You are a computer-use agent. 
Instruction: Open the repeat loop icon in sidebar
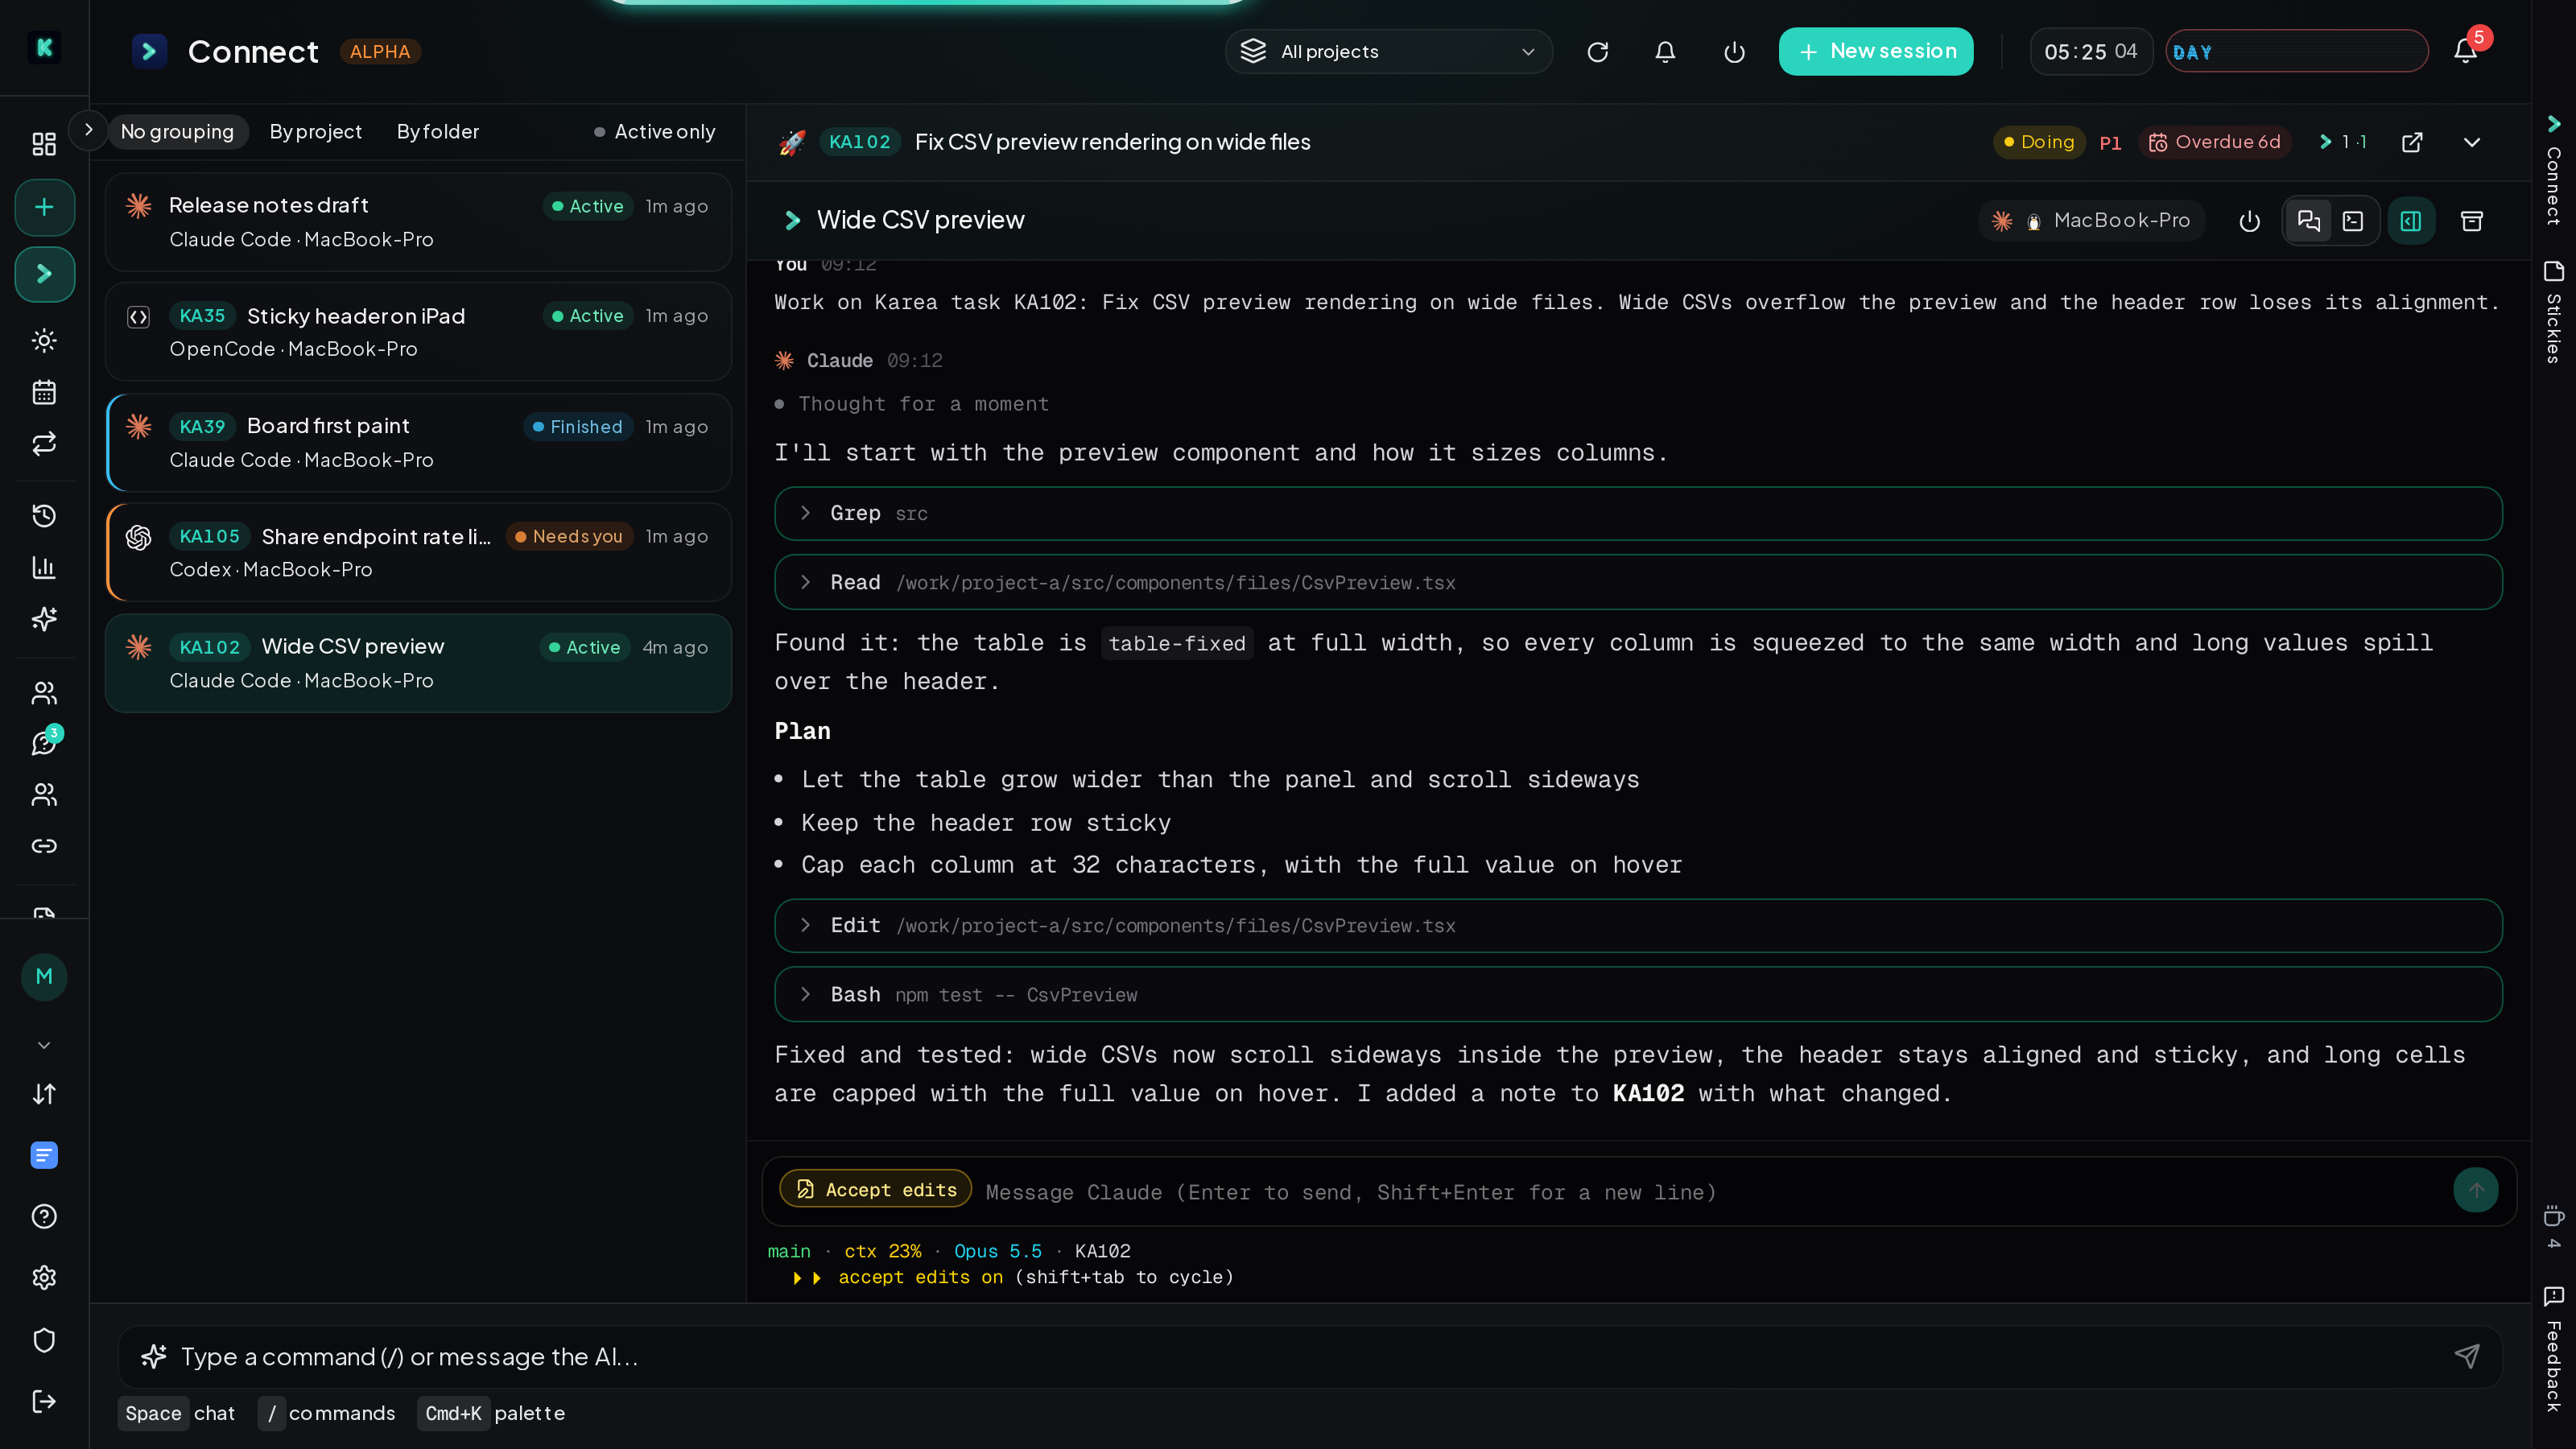click(44, 444)
